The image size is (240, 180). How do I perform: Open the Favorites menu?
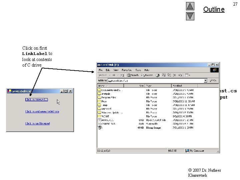[127, 70]
